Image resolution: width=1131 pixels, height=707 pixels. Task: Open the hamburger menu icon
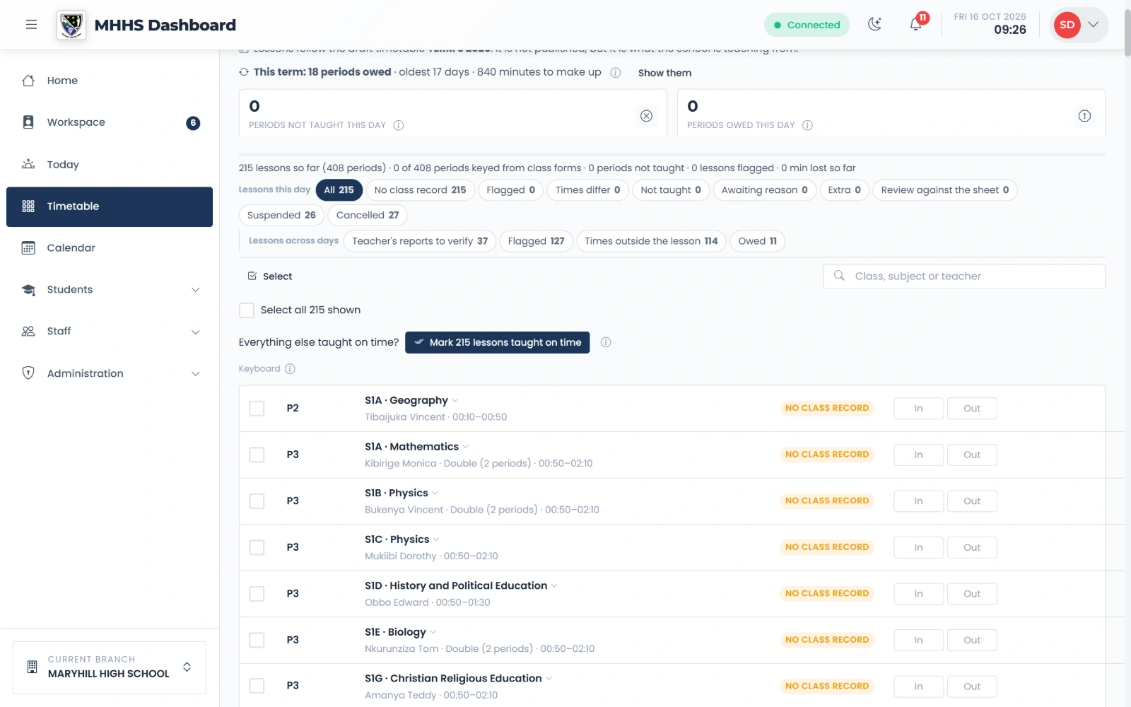click(x=31, y=25)
